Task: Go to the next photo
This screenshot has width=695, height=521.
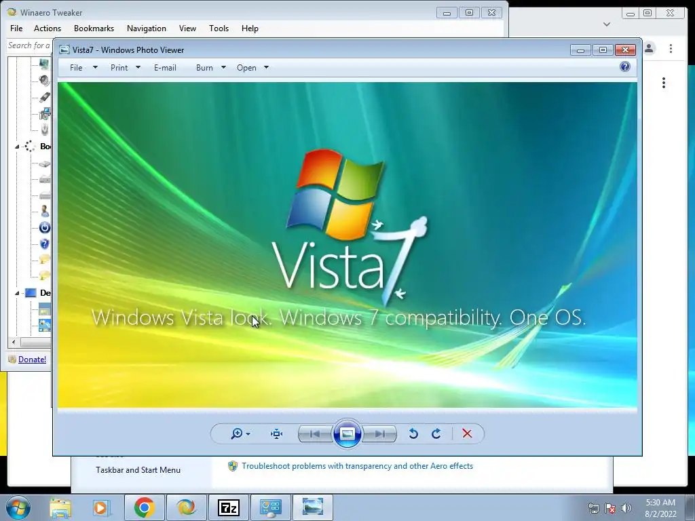Action: tap(379, 433)
